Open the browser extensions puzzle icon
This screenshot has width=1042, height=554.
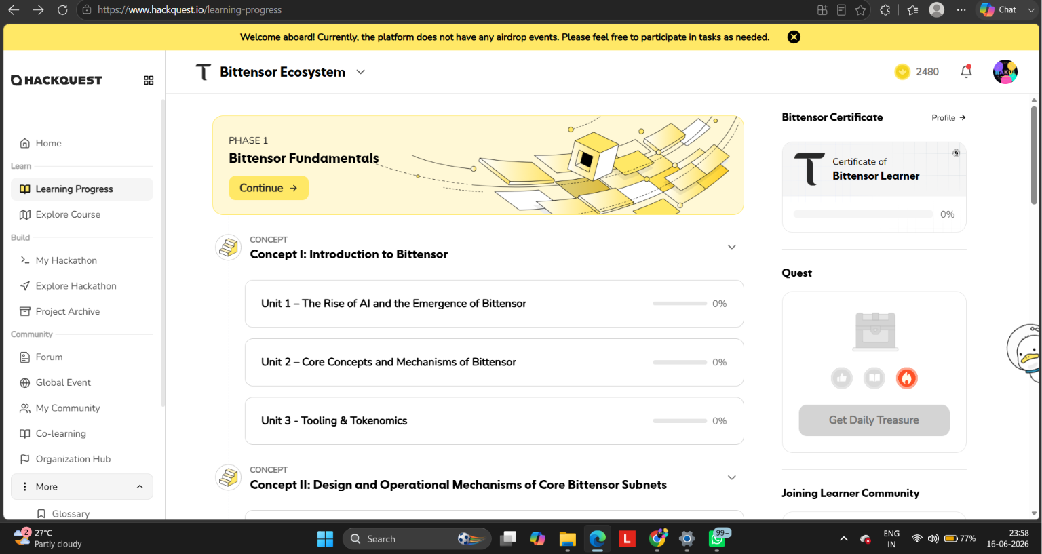pos(885,9)
